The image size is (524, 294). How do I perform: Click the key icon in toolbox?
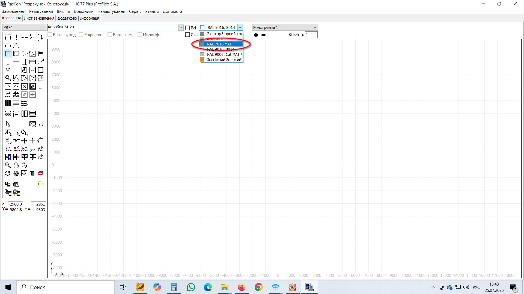(8, 78)
